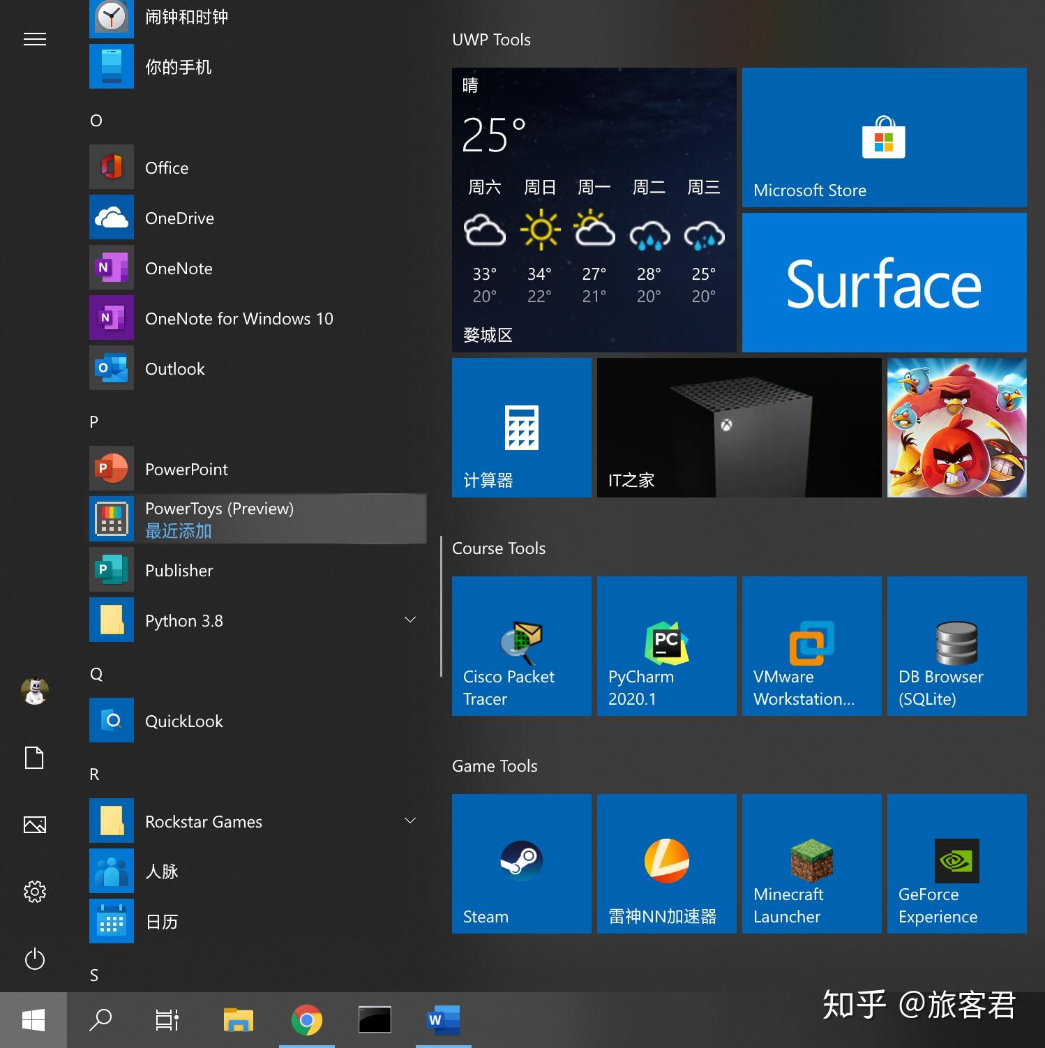The height and width of the screenshot is (1048, 1045).
Task: Start PowerPoint from the app list
Action: 257,469
